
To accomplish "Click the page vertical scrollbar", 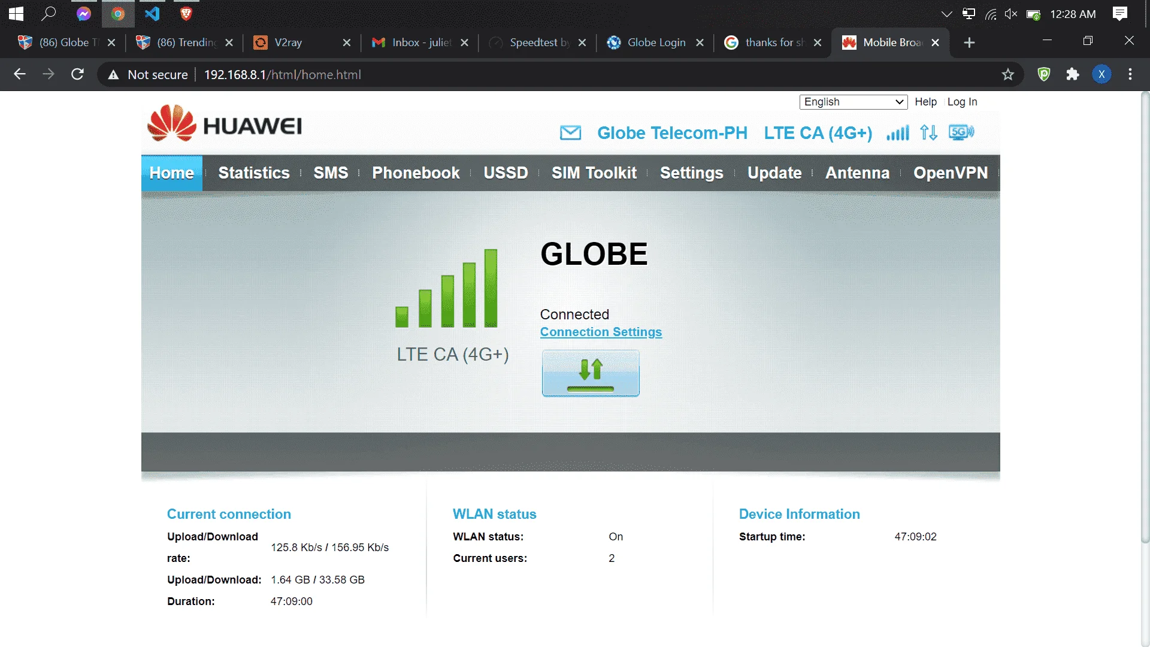I will [1145, 318].
